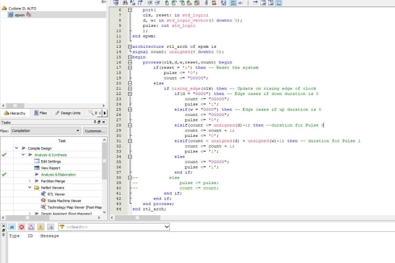Select Analysis & Synthesis task
This screenshot has width=395, height=263.
[x=50, y=155]
